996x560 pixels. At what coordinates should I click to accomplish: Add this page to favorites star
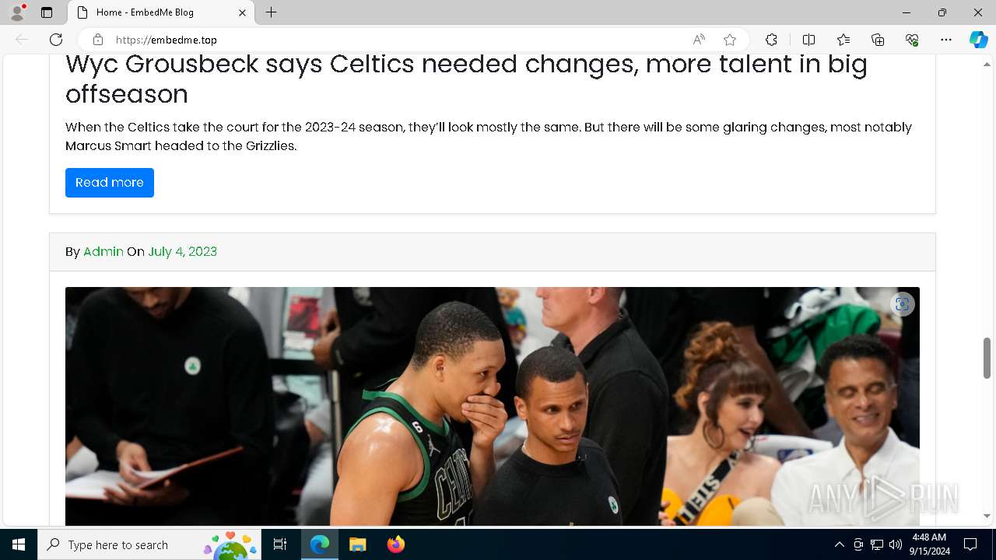pos(730,40)
